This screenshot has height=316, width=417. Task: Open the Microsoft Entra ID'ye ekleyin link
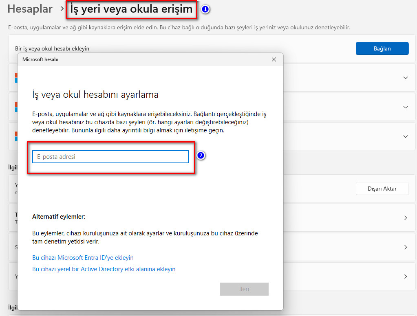click(x=83, y=258)
